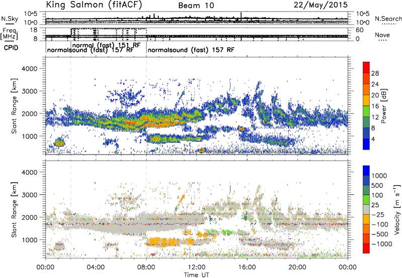Click the yellow-orange Velocity color bar segment
The width and height of the screenshot is (402, 278).
pyautogui.click(x=366, y=219)
